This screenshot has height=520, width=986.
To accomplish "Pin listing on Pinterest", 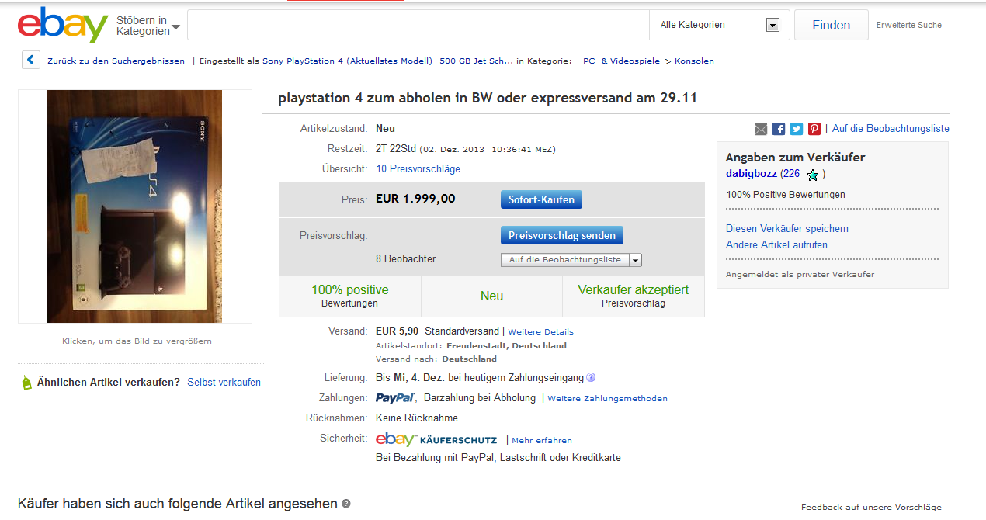I will (x=814, y=129).
